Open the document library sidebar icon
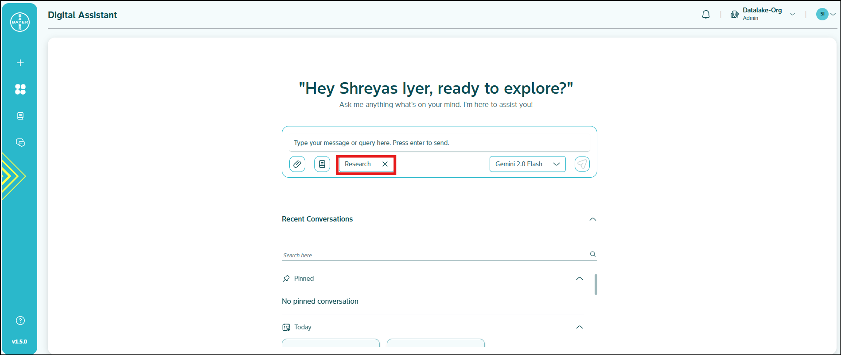This screenshot has width=841, height=355. point(20,116)
